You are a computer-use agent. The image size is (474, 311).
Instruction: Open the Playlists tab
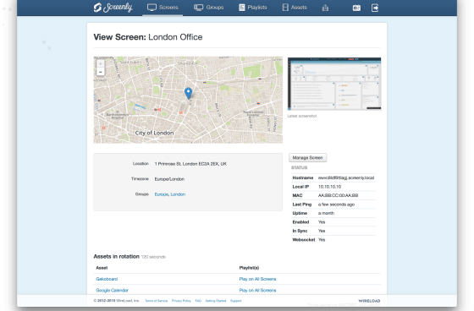(x=253, y=8)
